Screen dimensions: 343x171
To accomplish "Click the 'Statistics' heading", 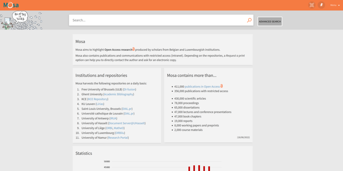I will click(x=84, y=153).
